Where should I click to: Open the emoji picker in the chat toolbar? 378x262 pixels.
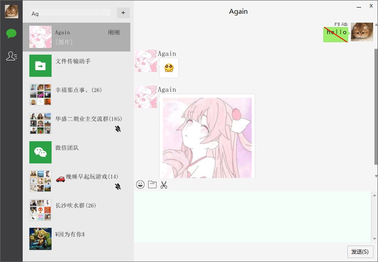pos(141,184)
